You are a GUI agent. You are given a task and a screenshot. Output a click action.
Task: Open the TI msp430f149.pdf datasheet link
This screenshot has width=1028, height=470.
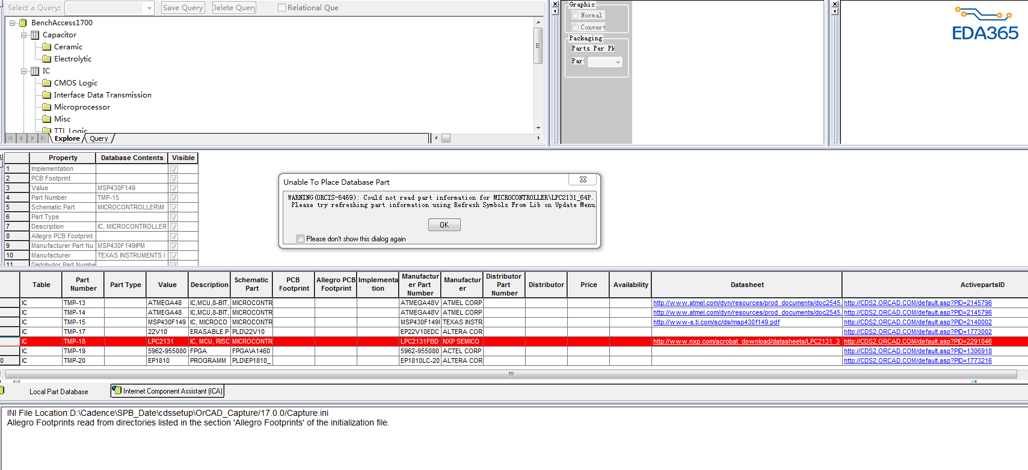point(716,323)
